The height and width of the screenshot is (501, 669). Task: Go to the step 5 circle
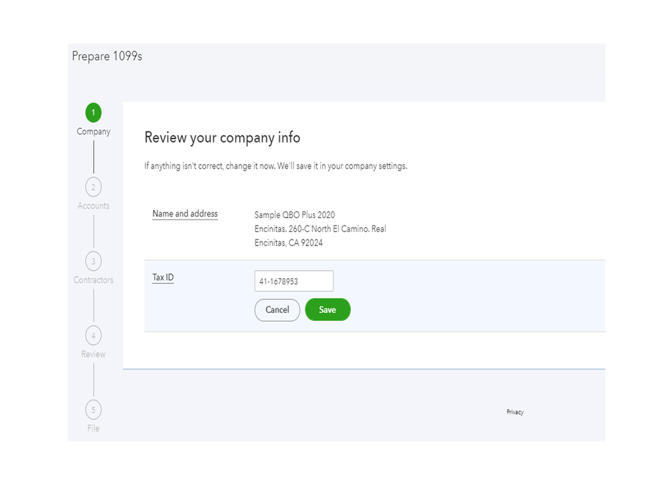[x=93, y=409]
